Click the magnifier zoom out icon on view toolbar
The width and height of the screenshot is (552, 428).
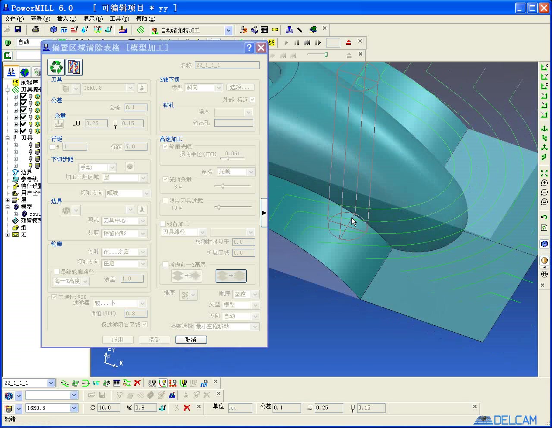point(544,192)
